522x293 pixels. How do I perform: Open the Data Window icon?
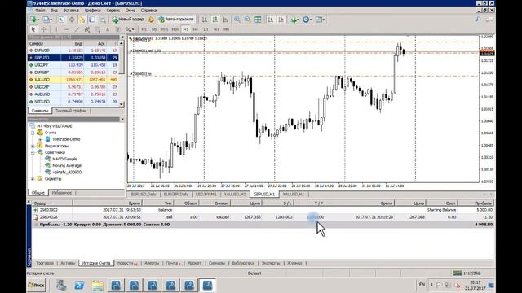tap(72, 20)
